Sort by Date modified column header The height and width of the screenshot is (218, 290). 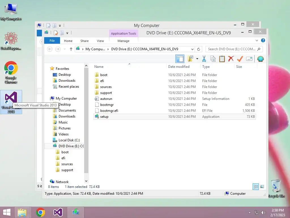179,66
